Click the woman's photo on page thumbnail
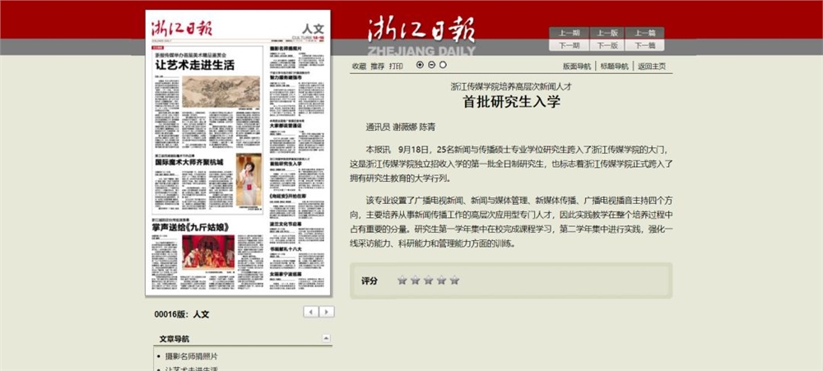Image resolution: width=823 pixels, height=371 pixels. point(249,180)
